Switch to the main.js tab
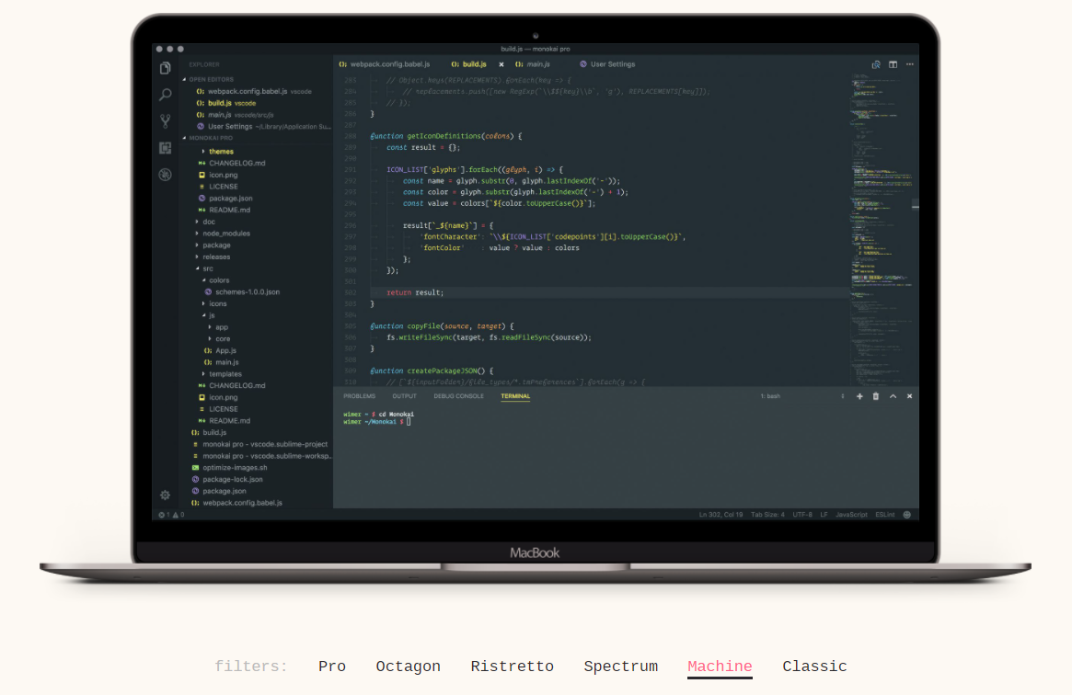The image size is (1072, 695). (x=536, y=64)
